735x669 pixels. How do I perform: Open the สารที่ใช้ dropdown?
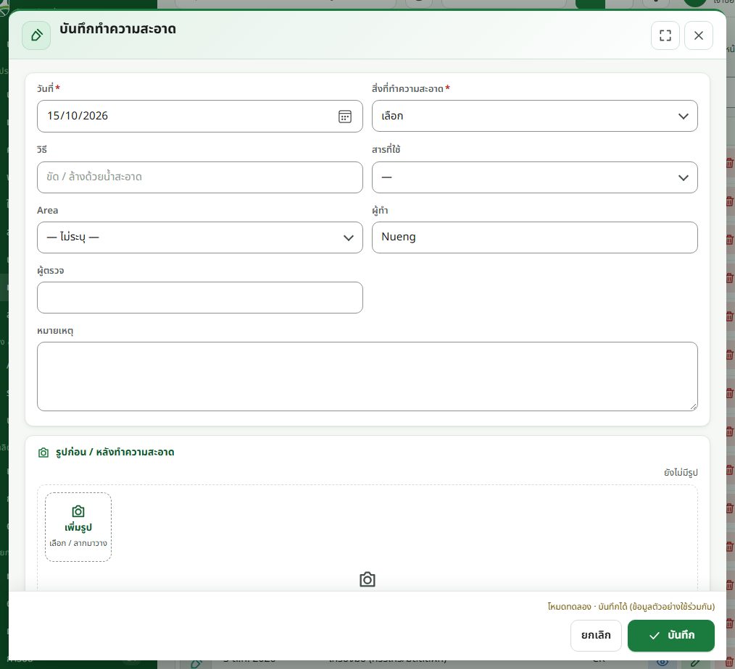point(534,177)
